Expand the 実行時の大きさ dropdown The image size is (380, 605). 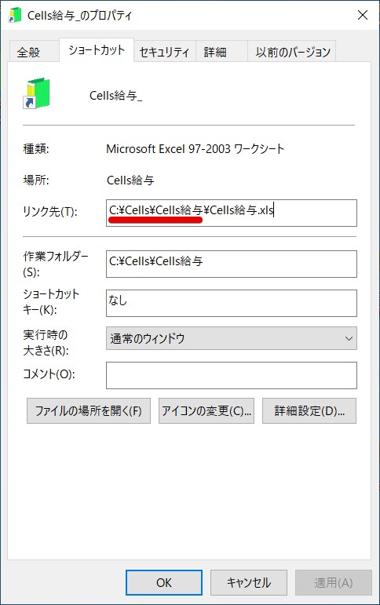232,338
